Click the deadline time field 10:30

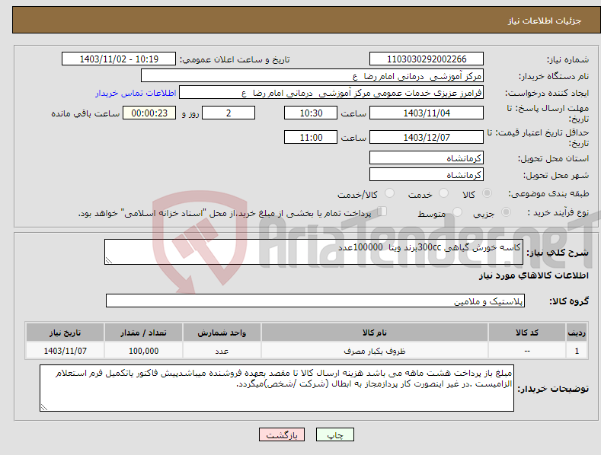point(311,113)
